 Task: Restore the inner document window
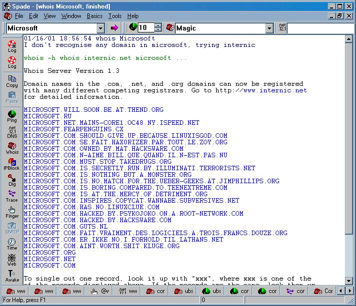tap(340, 16)
